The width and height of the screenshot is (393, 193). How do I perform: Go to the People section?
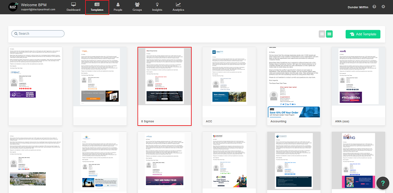click(x=118, y=7)
